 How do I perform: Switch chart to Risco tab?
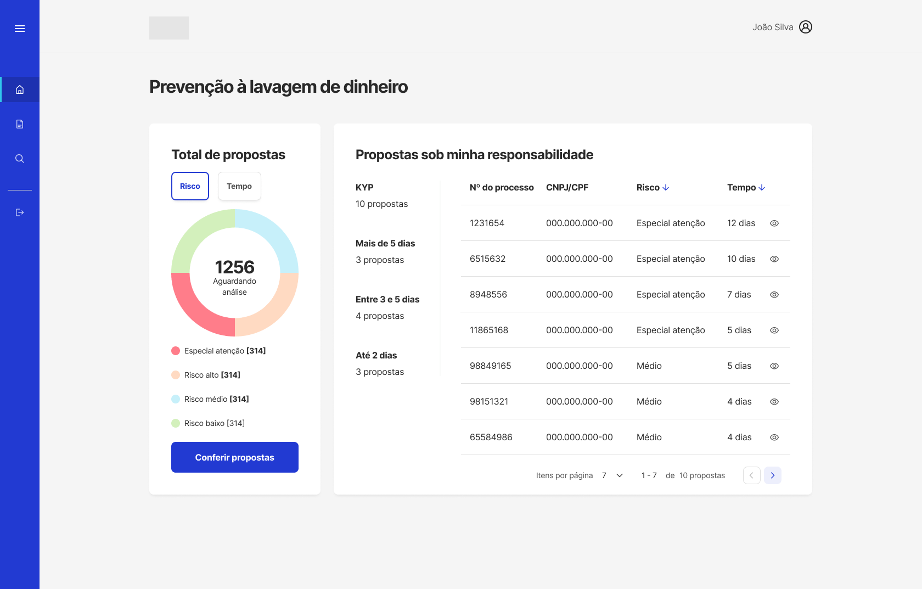point(190,186)
